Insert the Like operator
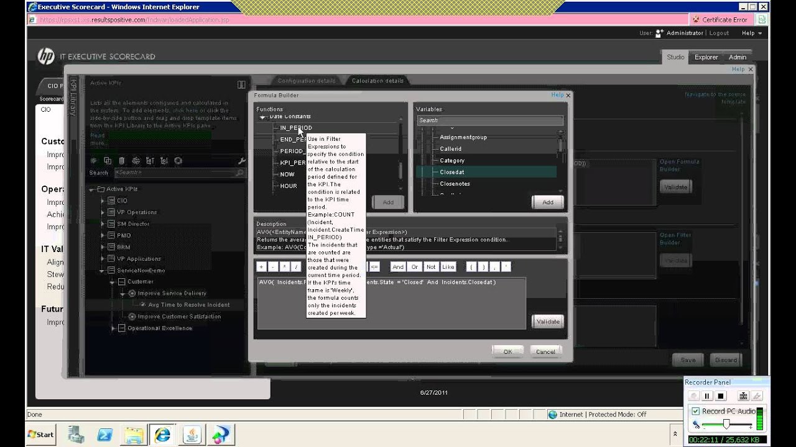 (x=448, y=267)
